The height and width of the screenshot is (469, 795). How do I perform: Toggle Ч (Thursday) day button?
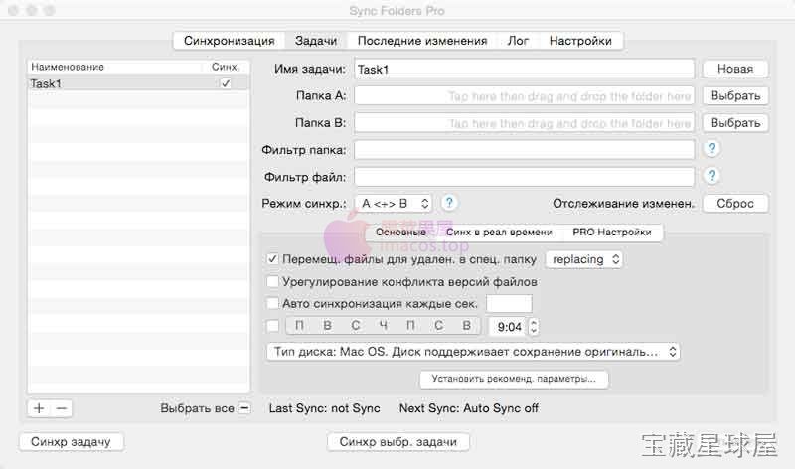coord(384,326)
